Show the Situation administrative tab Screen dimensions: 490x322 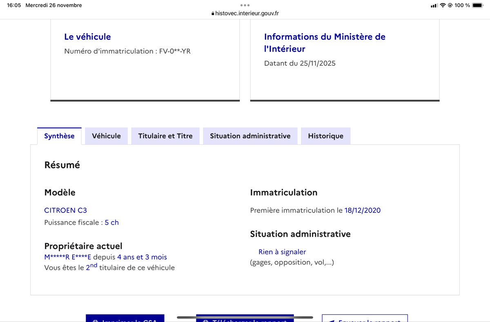tap(250, 136)
